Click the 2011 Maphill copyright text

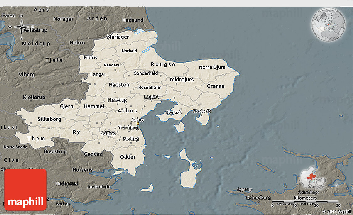tap(337, 212)
